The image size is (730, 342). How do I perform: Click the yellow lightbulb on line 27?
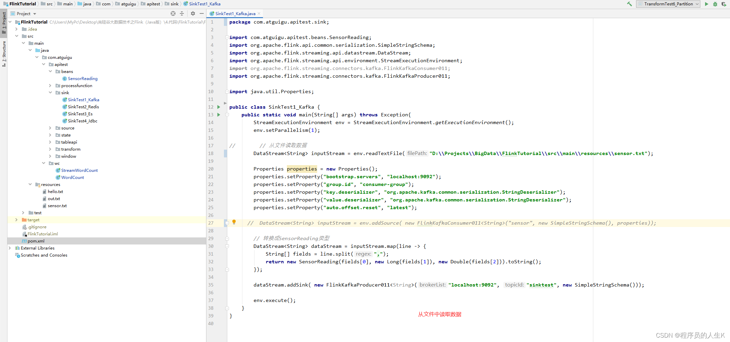tap(234, 222)
